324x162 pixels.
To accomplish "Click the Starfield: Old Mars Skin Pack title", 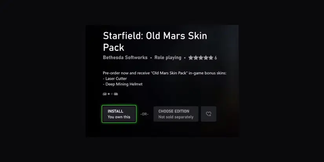I will [x=155, y=42].
